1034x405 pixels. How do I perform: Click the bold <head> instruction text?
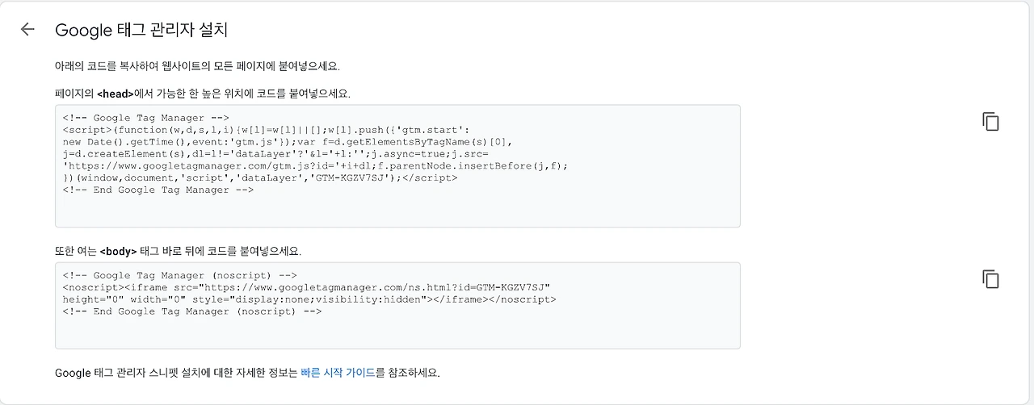pos(115,94)
